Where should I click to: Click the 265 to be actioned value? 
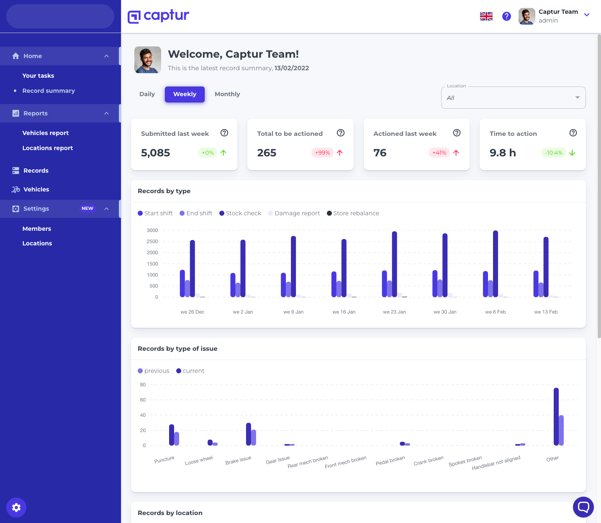tap(267, 153)
